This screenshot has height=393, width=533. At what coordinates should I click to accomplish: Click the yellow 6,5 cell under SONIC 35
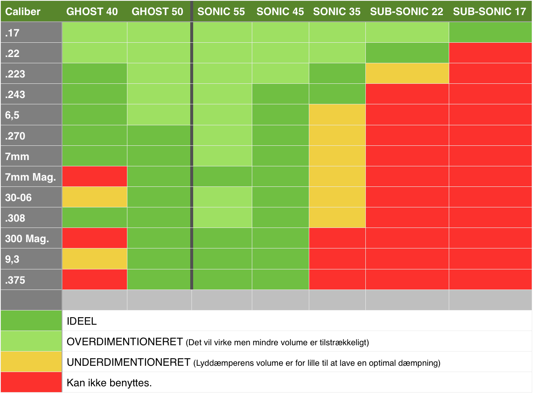click(337, 115)
